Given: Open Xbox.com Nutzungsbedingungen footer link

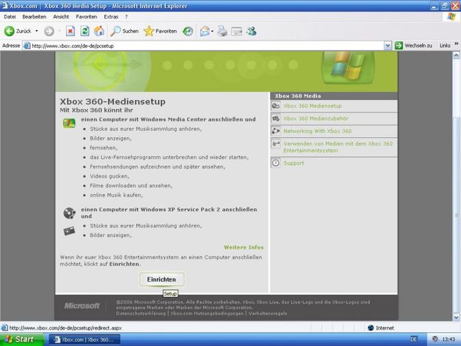Looking at the screenshot, I should point(207,313).
